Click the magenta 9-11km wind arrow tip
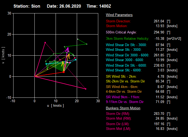 coord(68,48)
